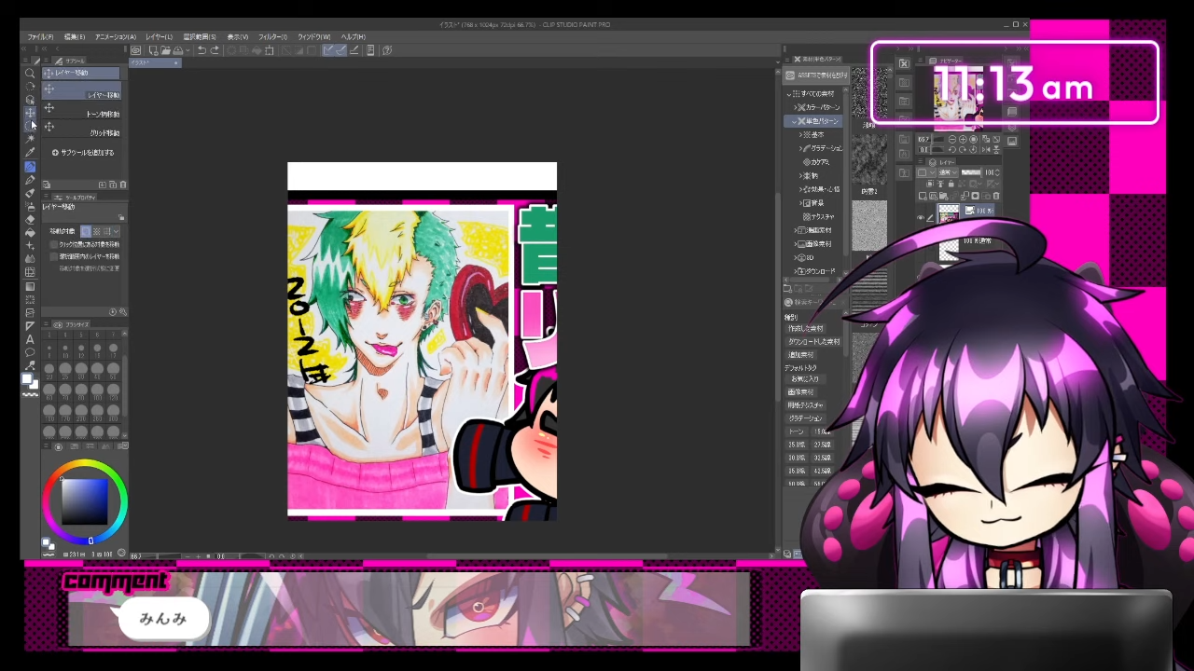Open the フィルター menu
This screenshot has height=671, width=1194.
tap(272, 37)
